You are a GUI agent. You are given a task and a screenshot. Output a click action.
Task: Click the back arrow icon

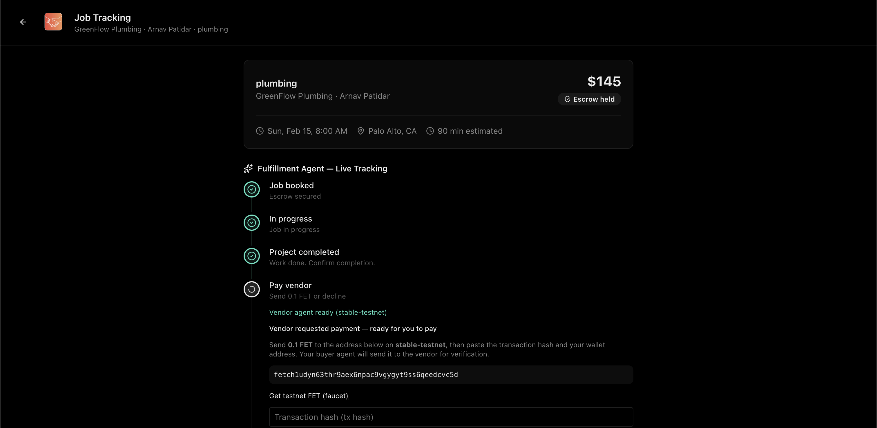23,22
